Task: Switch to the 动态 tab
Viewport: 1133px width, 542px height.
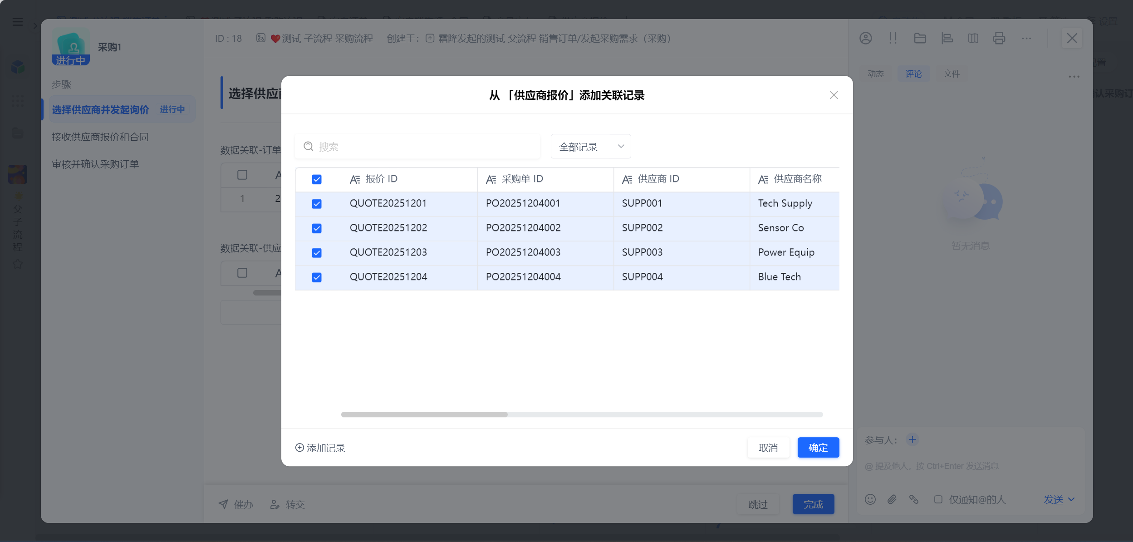Action: tap(875, 74)
